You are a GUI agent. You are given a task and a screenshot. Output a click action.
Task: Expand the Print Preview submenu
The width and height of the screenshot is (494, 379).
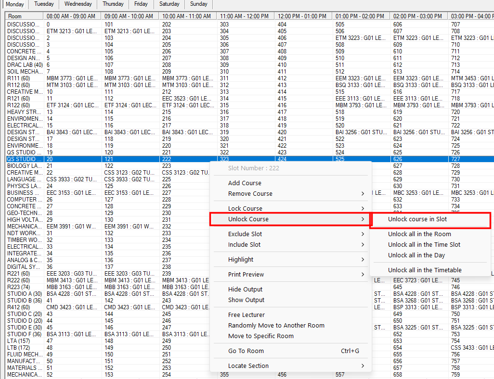[x=290, y=274]
